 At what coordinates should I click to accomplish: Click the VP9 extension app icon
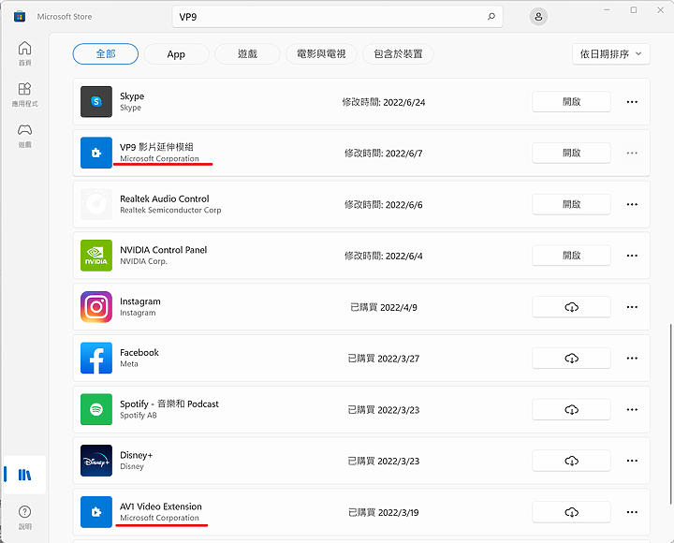coord(96,153)
